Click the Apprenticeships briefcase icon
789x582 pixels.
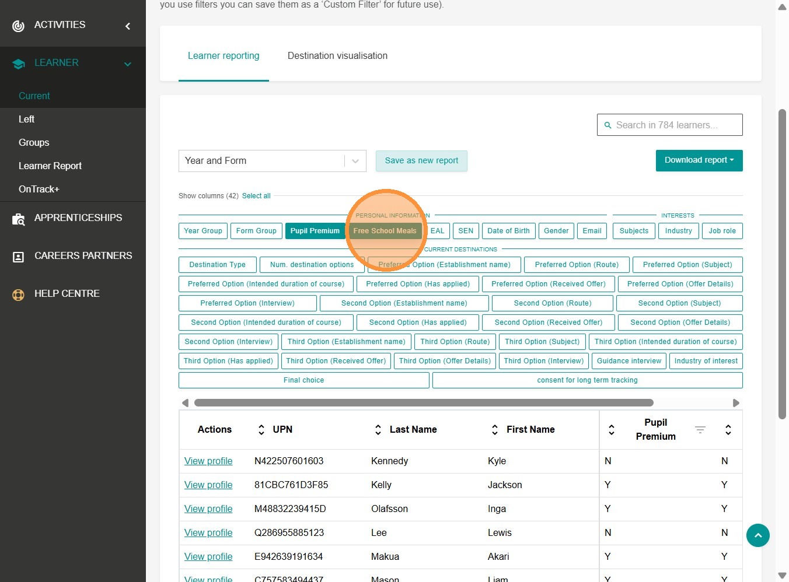tap(19, 219)
